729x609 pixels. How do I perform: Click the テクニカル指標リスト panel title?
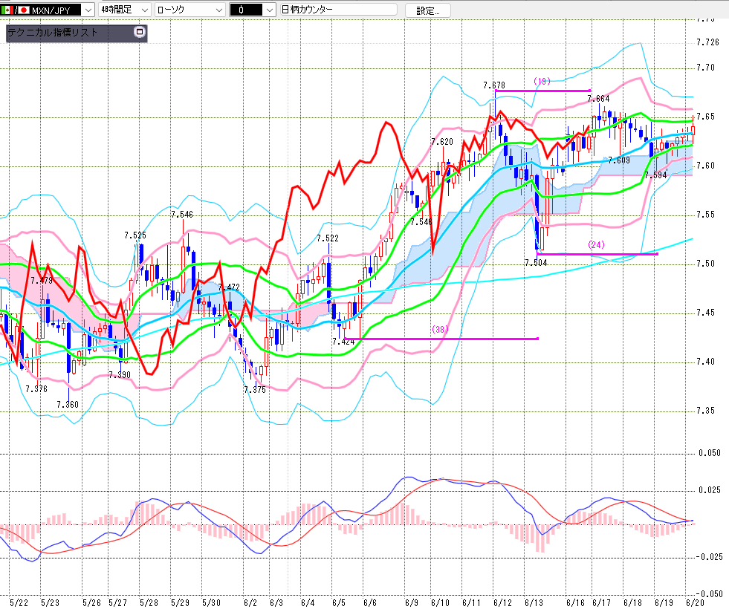53,33
